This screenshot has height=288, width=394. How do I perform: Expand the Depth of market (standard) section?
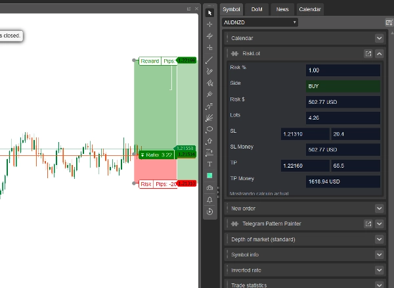(379, 239)
